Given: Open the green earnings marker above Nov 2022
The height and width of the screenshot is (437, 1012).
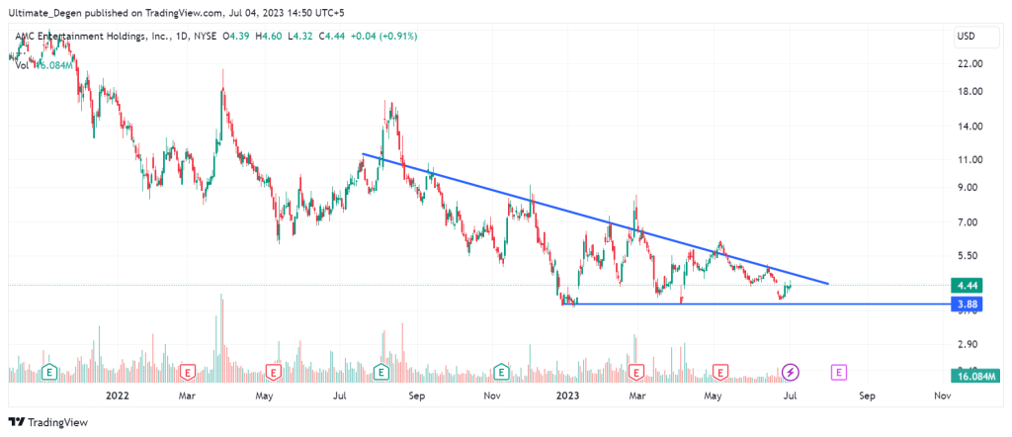Looking at the screenshot, I should click(x=501, y=372).
